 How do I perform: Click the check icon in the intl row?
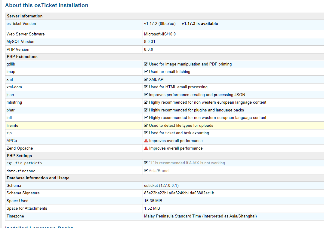[x=146, y=118]
